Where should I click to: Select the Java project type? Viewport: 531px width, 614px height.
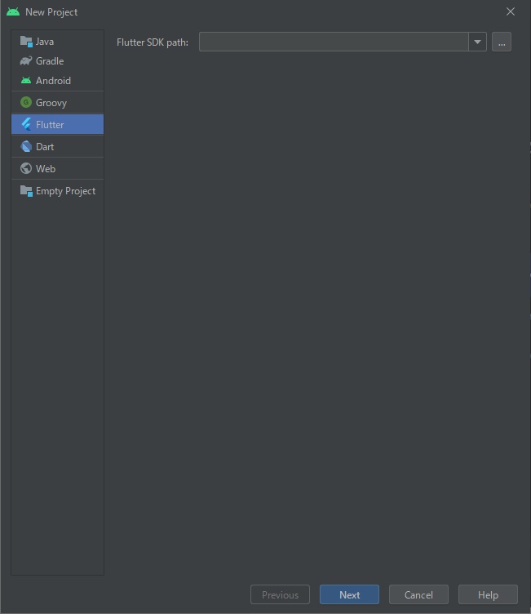(58, 42)
